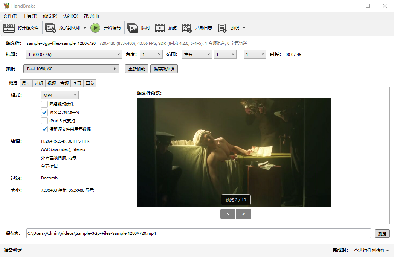
Task: Uncheck 保留源文件常用元数据 checkbox
Action: point(44,129)
